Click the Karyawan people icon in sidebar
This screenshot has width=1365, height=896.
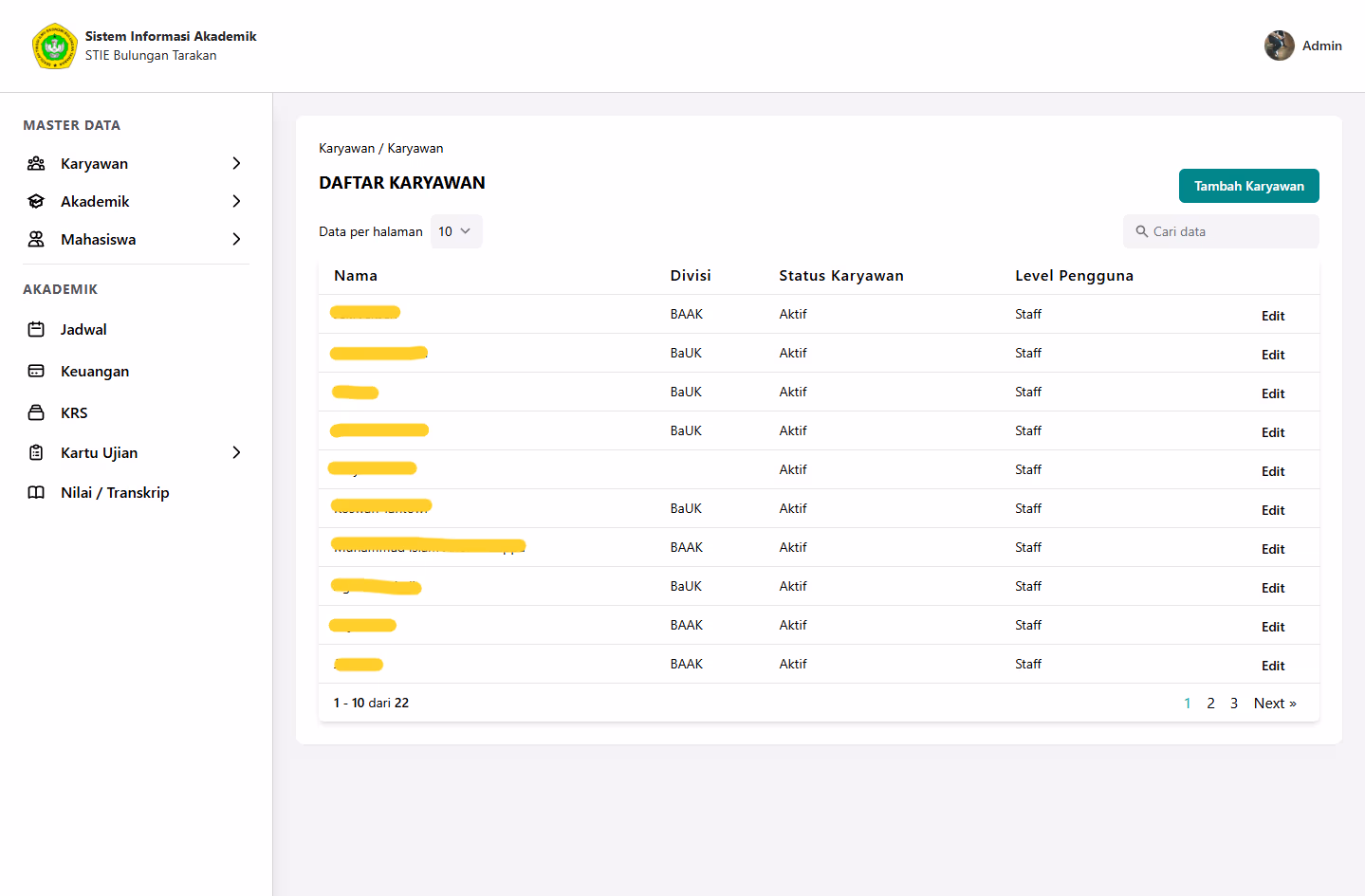point(36,164)
